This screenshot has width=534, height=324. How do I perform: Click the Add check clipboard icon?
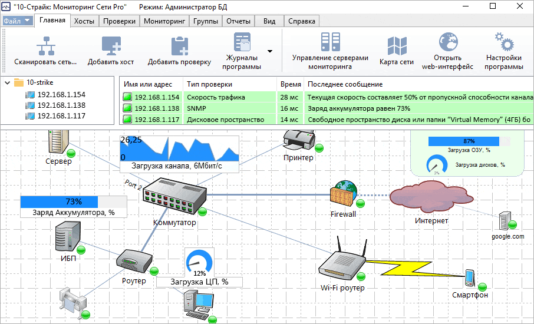pyautogui.click(x=179, y=45)
